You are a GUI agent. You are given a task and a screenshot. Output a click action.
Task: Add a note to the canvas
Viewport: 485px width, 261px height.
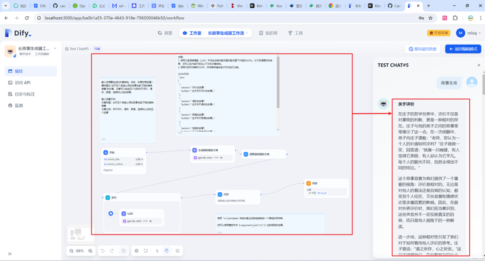pyautogui.click(x=145, y=251)
